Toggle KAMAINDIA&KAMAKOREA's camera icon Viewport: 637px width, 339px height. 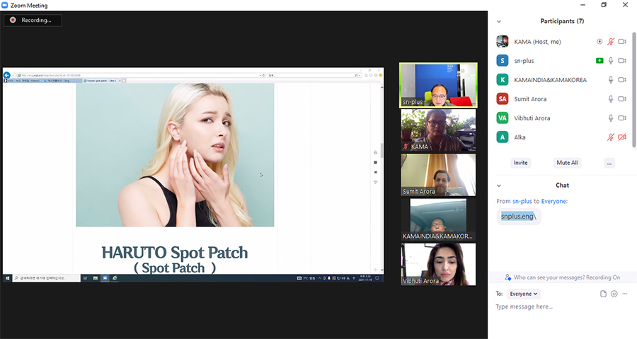point(622,79)
